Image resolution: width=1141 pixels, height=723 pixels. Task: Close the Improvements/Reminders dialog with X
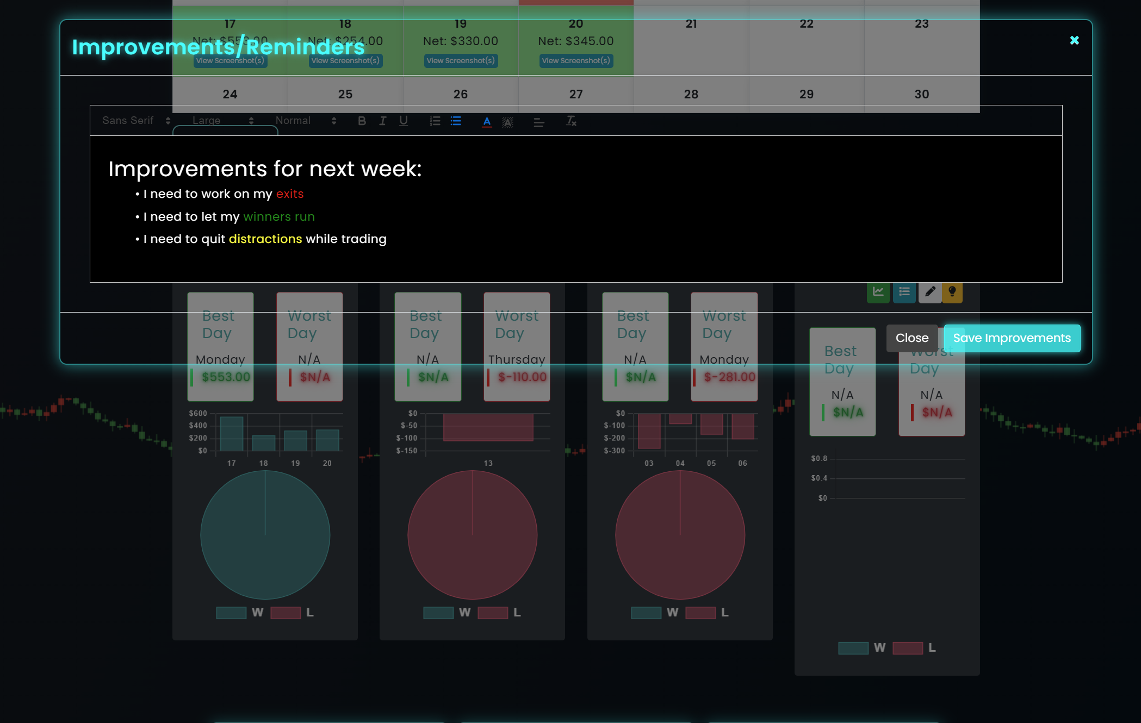1074,40
